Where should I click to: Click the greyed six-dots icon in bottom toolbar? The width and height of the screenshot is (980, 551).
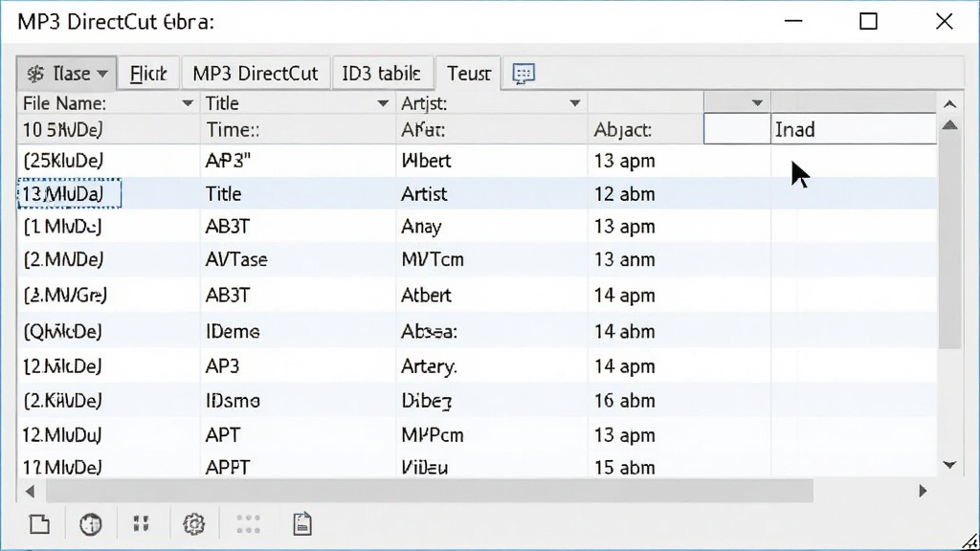click(248, 524)
